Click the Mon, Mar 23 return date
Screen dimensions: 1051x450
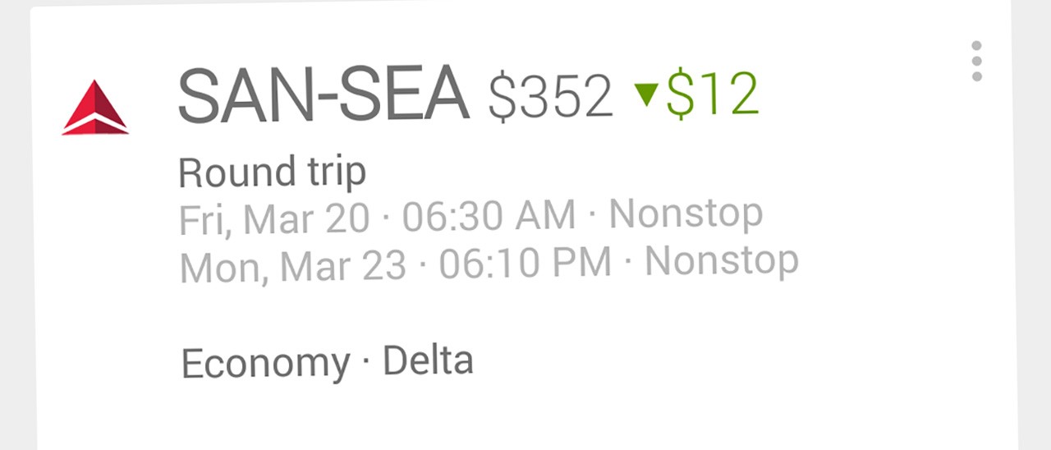[x=292, y=267]
